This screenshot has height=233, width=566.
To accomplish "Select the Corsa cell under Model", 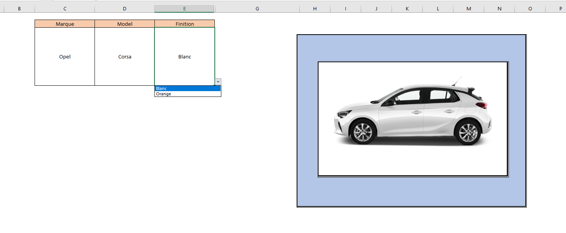I will [x=125, y=57].
